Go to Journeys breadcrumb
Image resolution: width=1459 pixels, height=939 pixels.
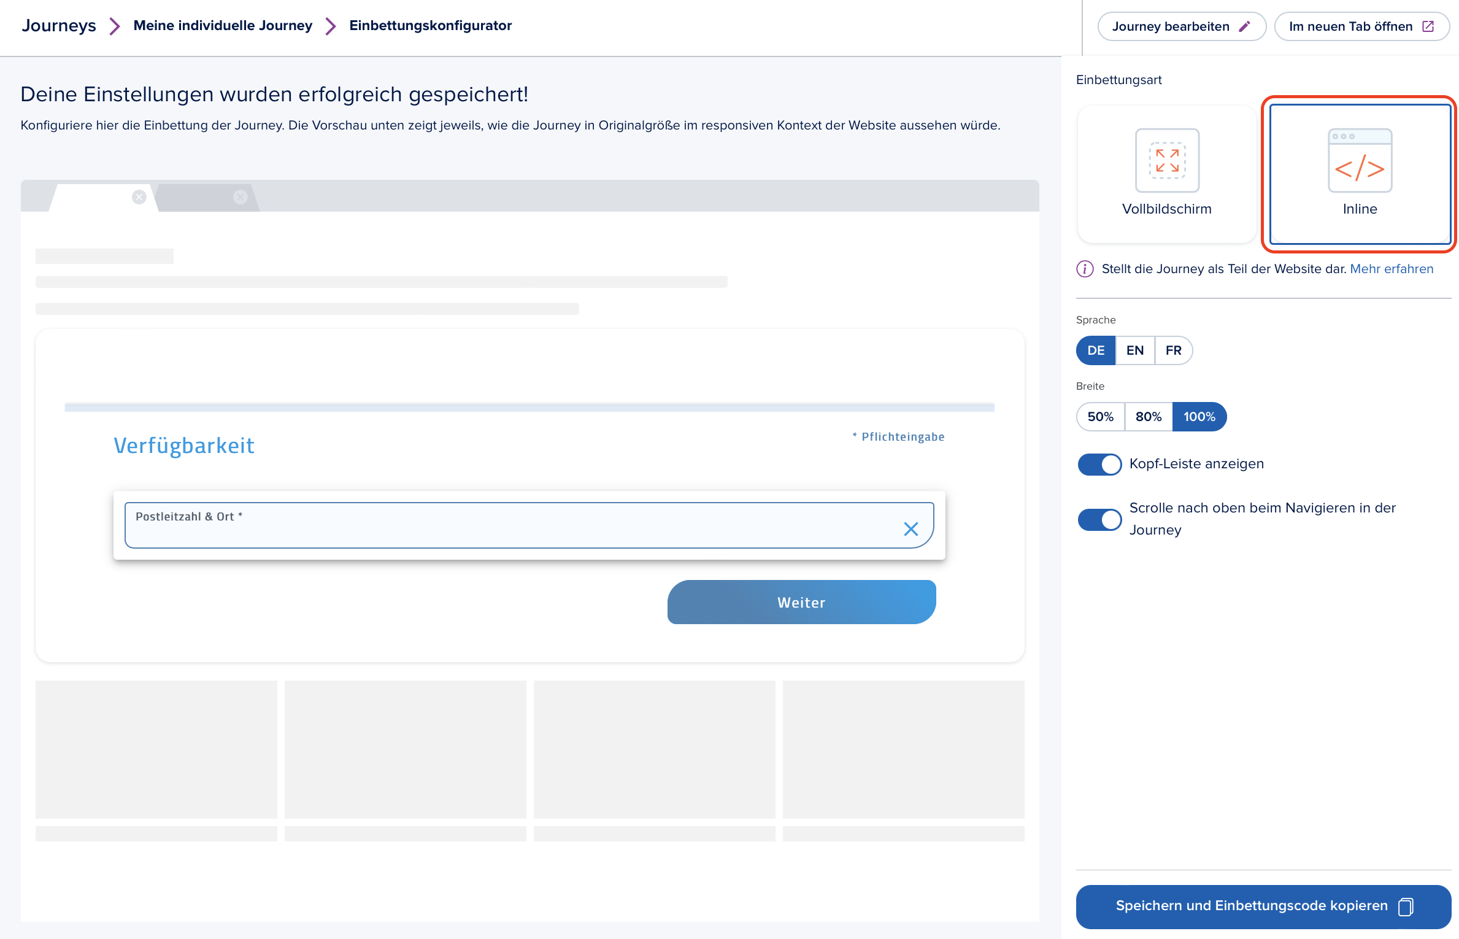[x=59, y=26]
